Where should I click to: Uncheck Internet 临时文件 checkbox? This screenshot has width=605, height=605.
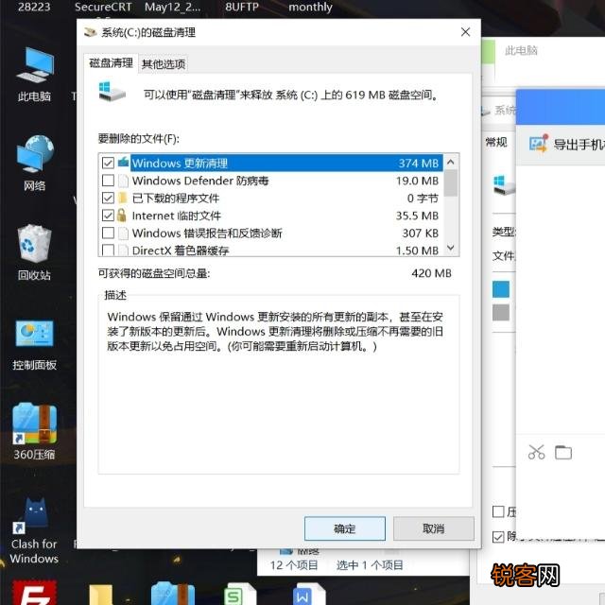pos(108,216)
